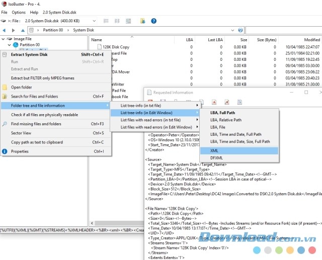Click the refresh icon beside path bar
This screenshot has width=322, height=260.
240,30
